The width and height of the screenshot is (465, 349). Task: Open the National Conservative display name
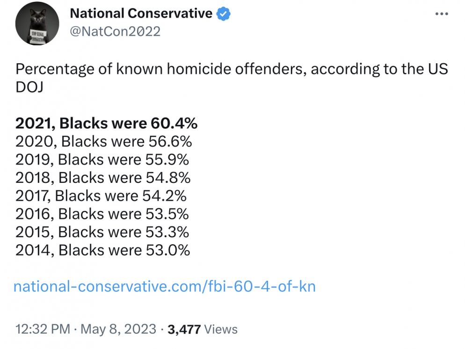click(x=141, y=14)
